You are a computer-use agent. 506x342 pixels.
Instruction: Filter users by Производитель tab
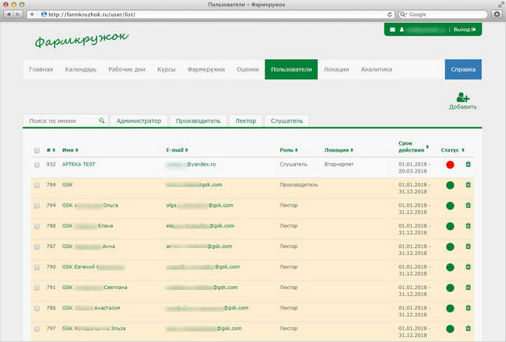click(199, 121)
